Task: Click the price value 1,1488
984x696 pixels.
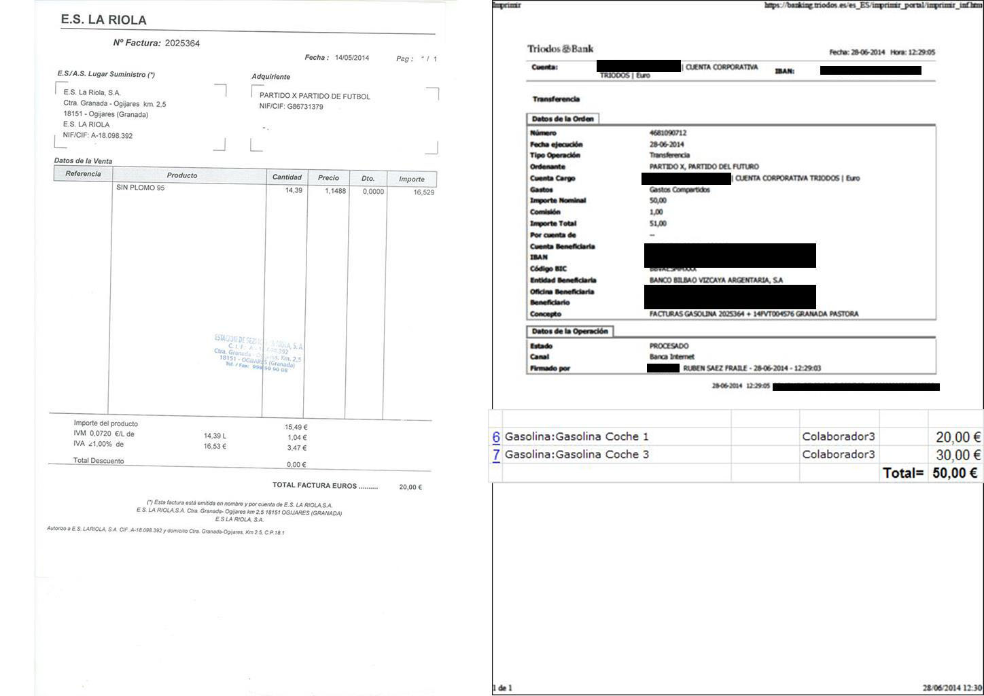Action: pos(335,191)
